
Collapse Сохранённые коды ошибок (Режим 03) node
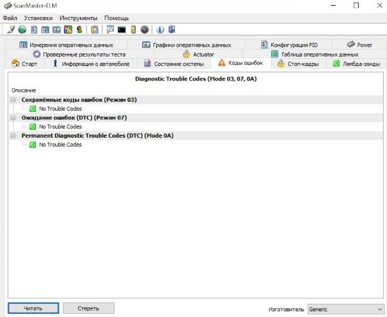pyautogui.click(x=13, y=100)
